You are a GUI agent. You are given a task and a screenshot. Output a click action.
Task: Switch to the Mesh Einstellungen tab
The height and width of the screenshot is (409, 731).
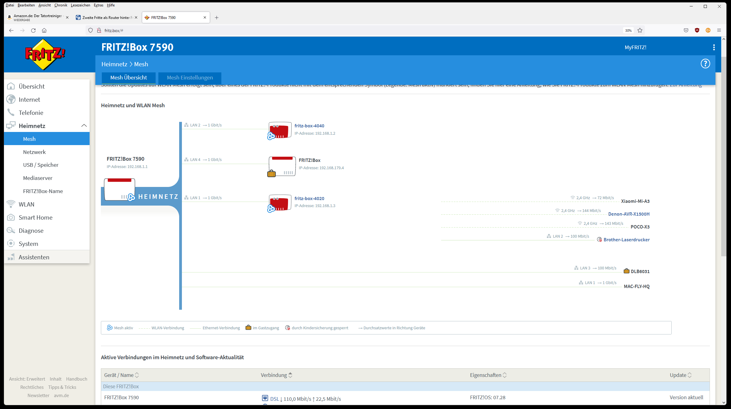click(190, 78)
